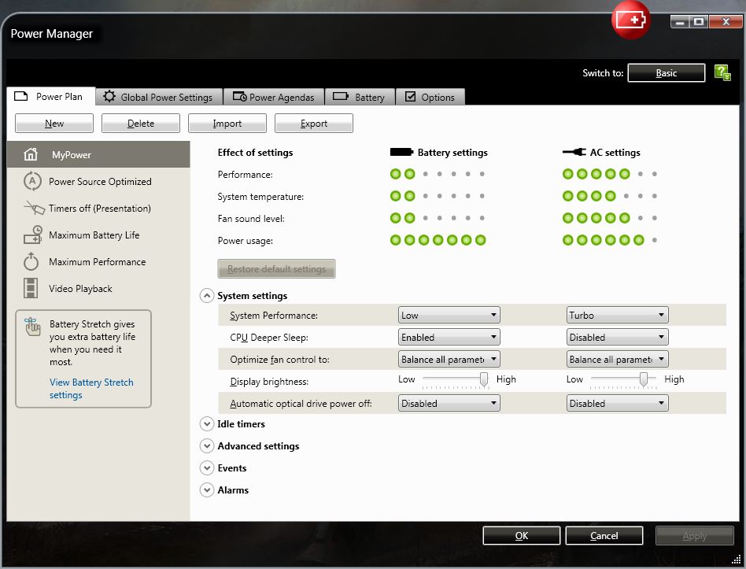
Task: Confirm with the OK button
Action: coord(522,536)
